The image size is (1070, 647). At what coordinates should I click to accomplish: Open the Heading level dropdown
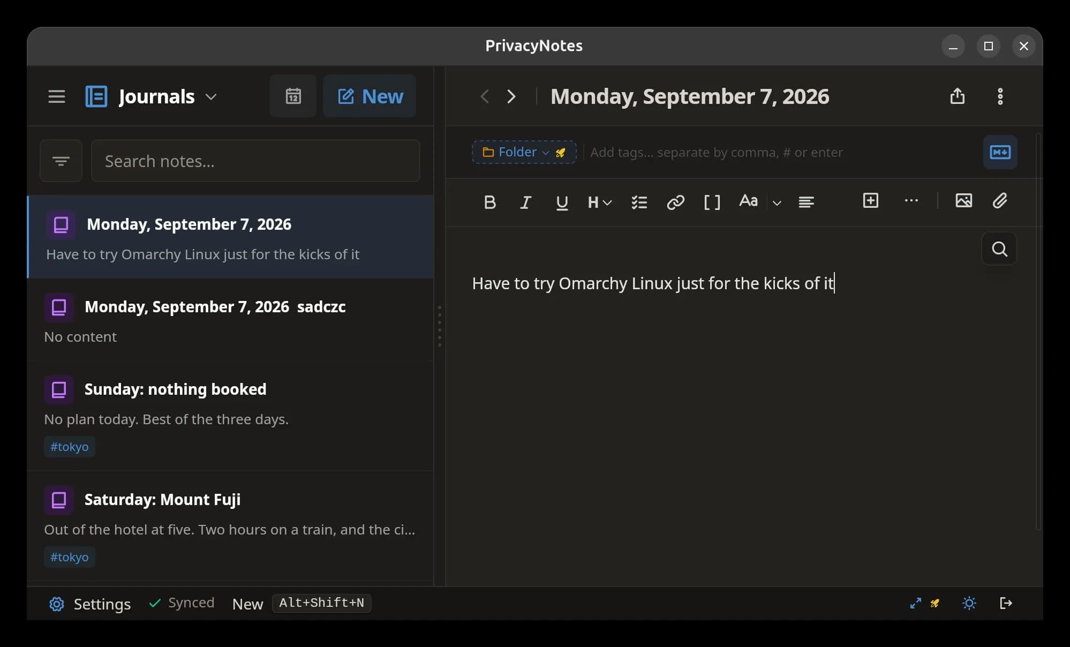pyautogui.click(x=599, y=202)
